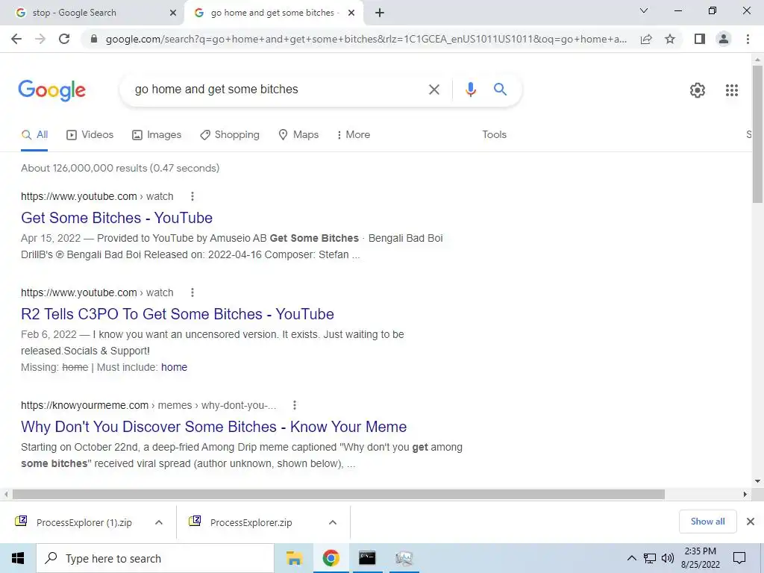Open Chrome's three-dot menu
The image size is (764, 573).
pos(748,39)
